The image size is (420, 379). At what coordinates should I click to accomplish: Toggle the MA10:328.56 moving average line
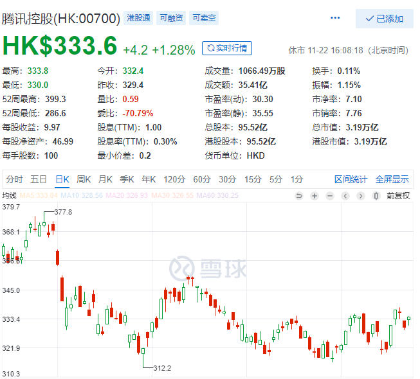coord(82,195)
